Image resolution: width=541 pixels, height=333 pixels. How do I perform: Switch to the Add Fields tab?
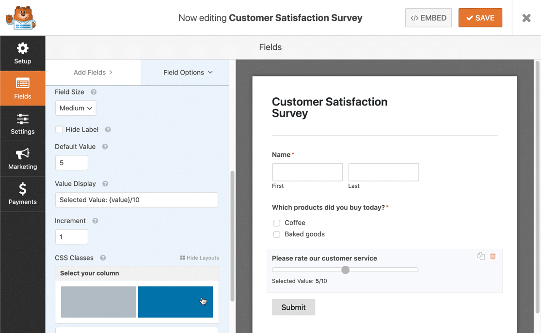click(x=93, y=73)
